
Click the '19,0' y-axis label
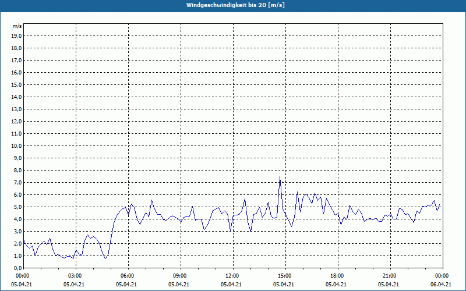(16, 36)
